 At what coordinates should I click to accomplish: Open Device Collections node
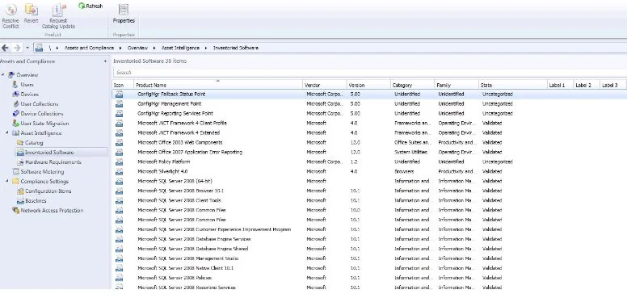point(41,113)
